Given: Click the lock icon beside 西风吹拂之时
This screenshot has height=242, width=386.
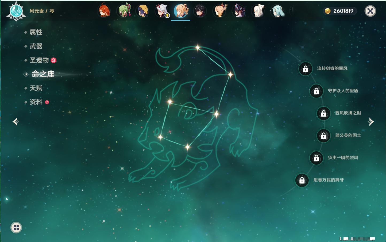Looking at the screenshot, I should [x=323, y=113].
